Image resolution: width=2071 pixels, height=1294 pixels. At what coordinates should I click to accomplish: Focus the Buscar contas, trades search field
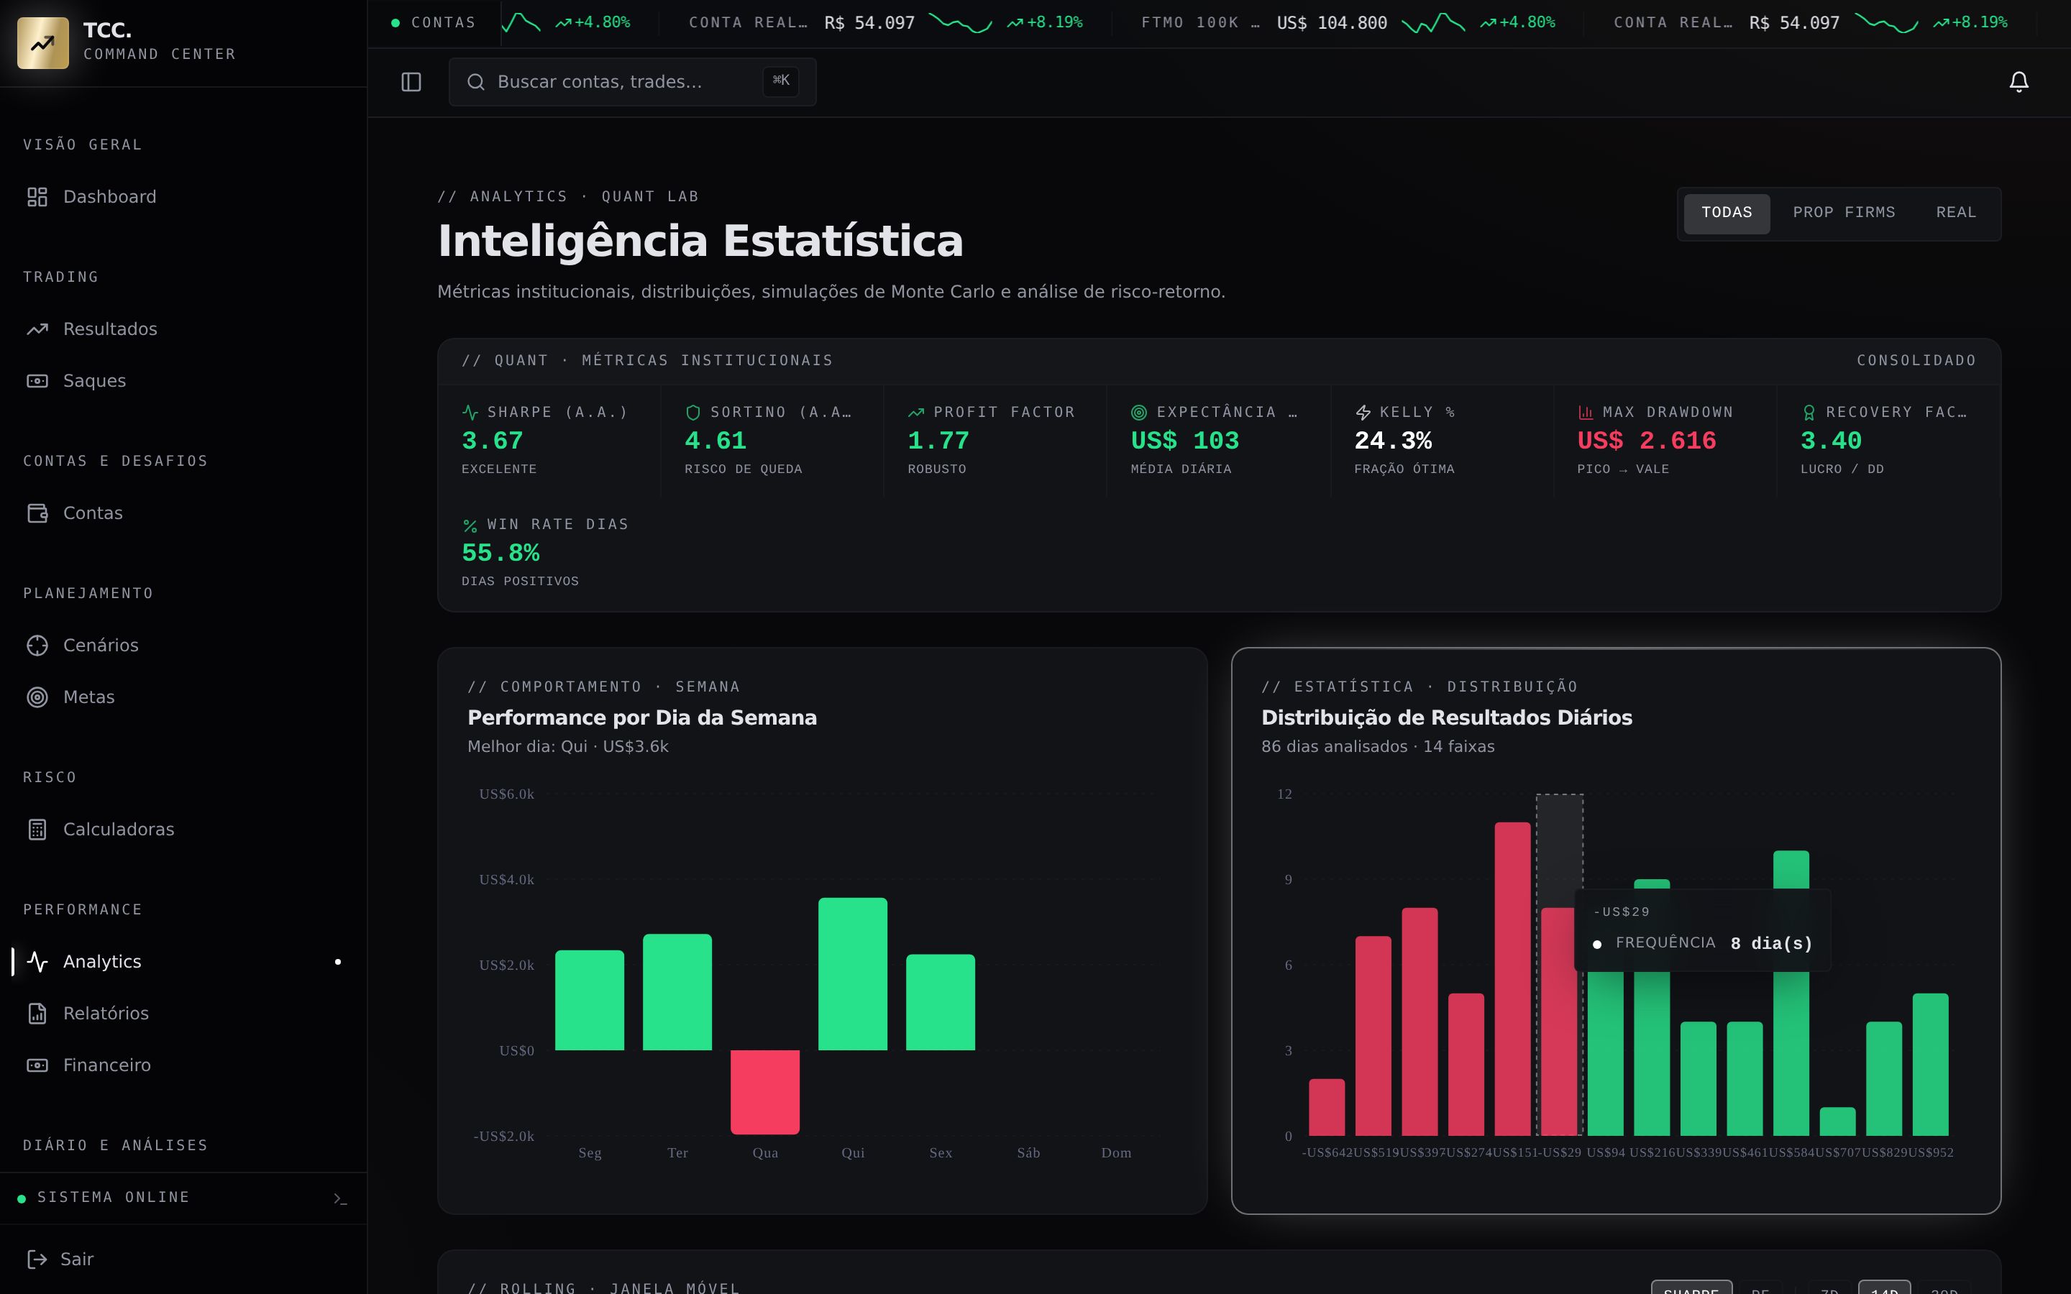tap(631, 82)
